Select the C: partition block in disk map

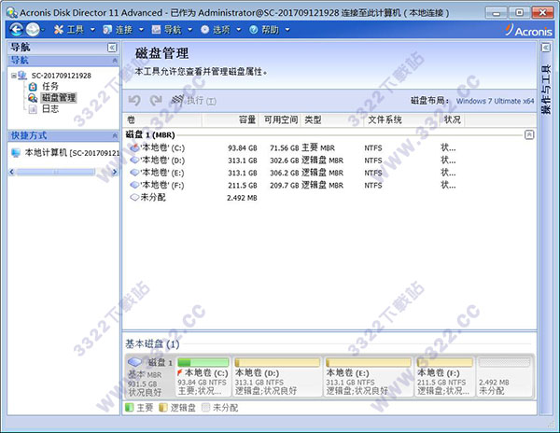[x=203, y=377]
